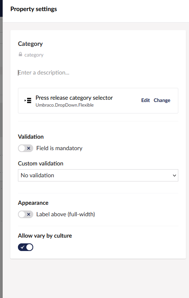
Task: Click the Umbraco.DropDown.Flexible editor alias text
Action: click(x=65, y=105)
